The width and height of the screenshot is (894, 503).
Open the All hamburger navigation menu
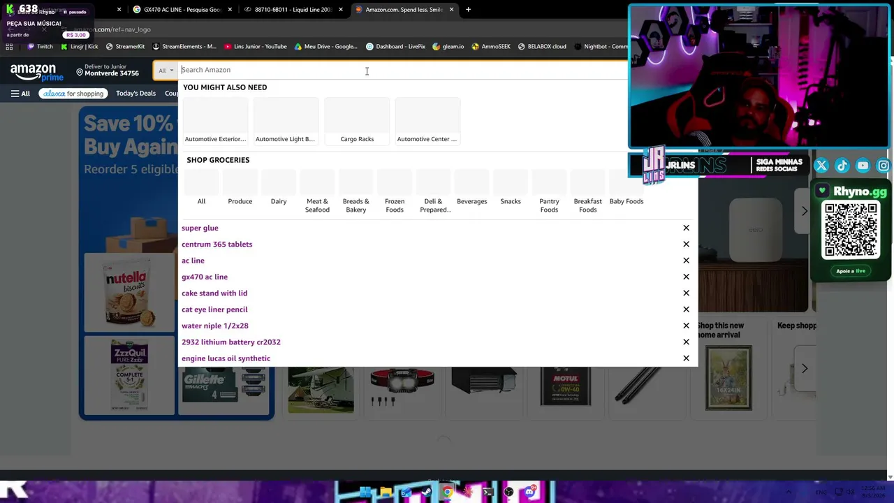20,94
